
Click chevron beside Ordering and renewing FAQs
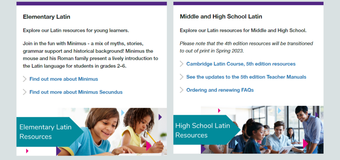[182, 90]
